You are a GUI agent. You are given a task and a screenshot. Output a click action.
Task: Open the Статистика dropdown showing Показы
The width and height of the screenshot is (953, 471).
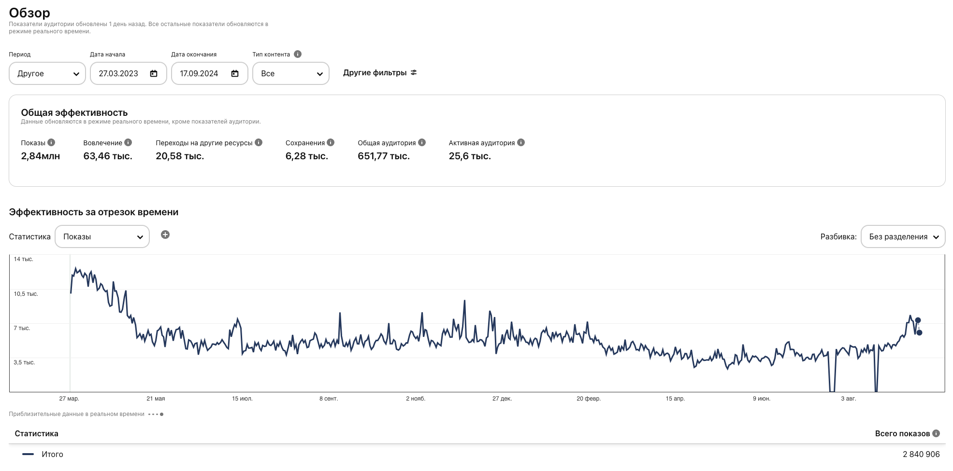point(102,236)
